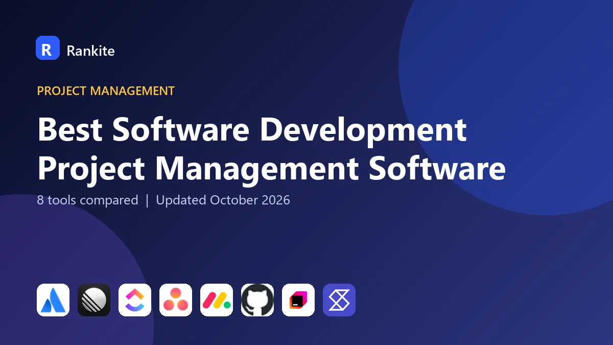Screen dimensions: 613x345
Task: Click the Atlassian logo icon
Action: pos(53,300)
